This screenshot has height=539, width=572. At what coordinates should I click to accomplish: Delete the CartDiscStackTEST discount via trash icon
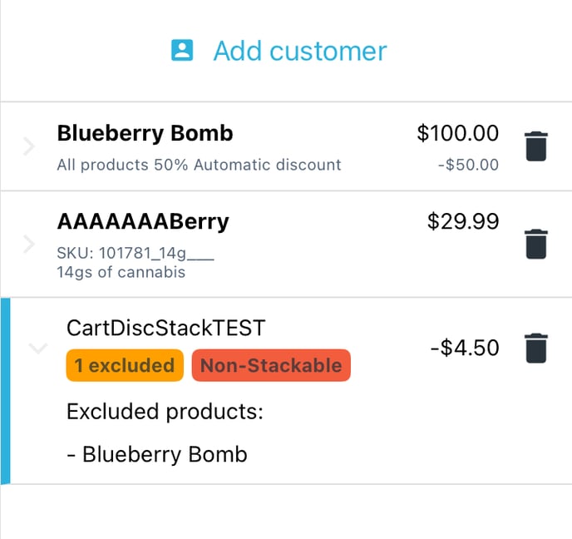point(536,348)
